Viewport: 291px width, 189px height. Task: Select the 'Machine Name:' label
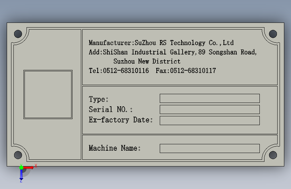pyautogui.click(x=115, y=148)
